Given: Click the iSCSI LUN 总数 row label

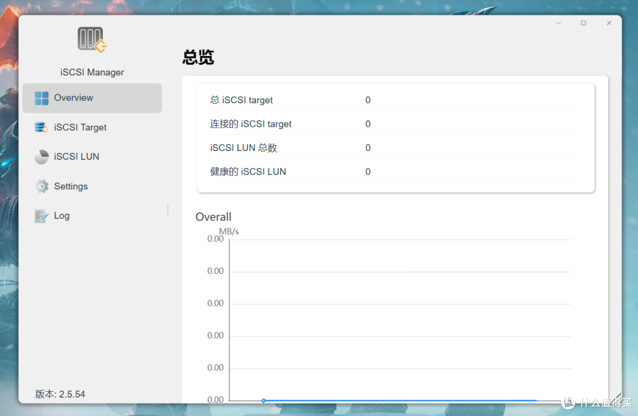Looking at the screenshot, I should coord(243,148).
